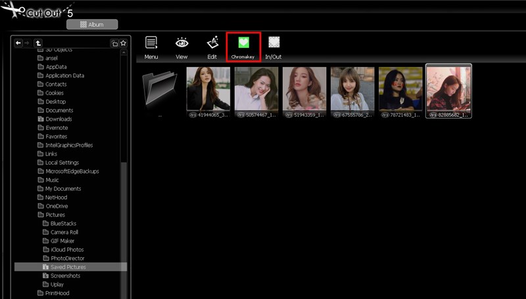Image resolution: width=526 pixels, height=299 pixels.
Task: Switch to the Album tab
Action: pos(92,24)
